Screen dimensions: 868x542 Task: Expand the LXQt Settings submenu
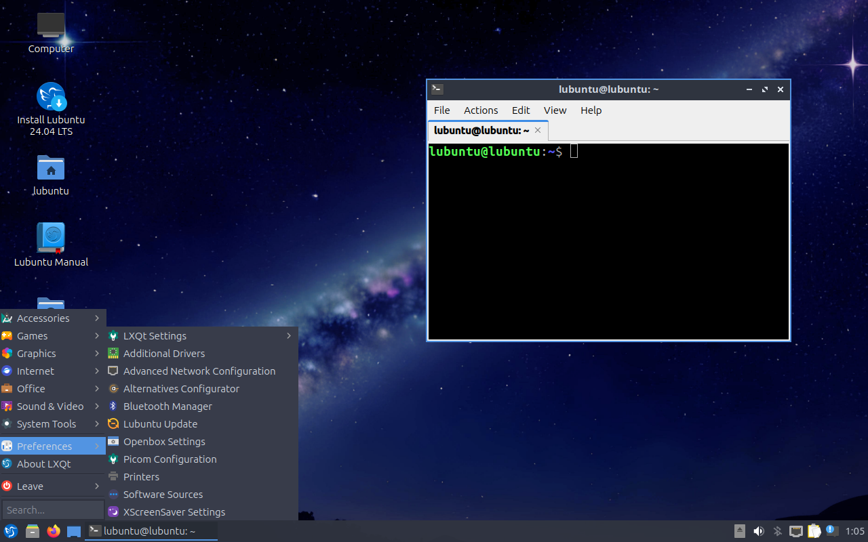202,336
